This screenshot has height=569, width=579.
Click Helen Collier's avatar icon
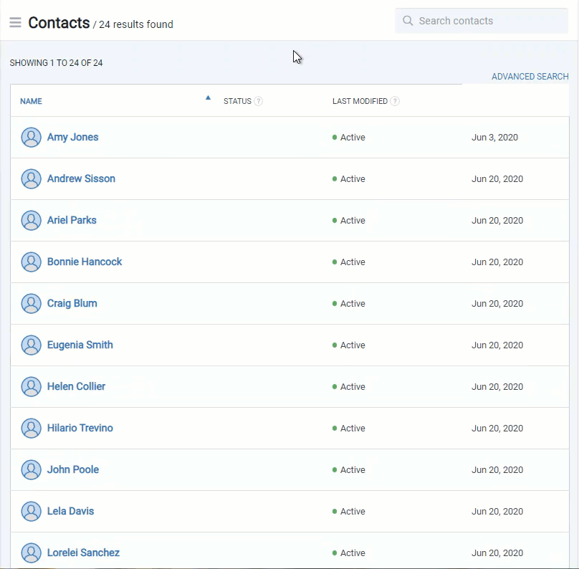pos(31,386)
